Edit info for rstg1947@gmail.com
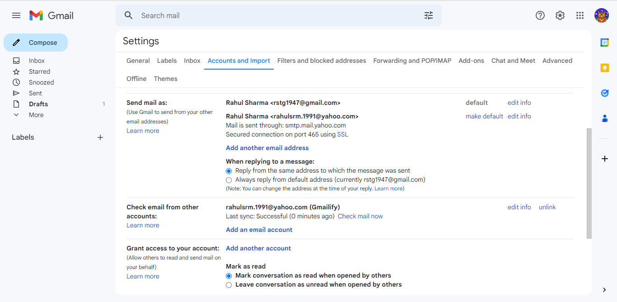Screen dimensions: 617x302 [519, 103]
